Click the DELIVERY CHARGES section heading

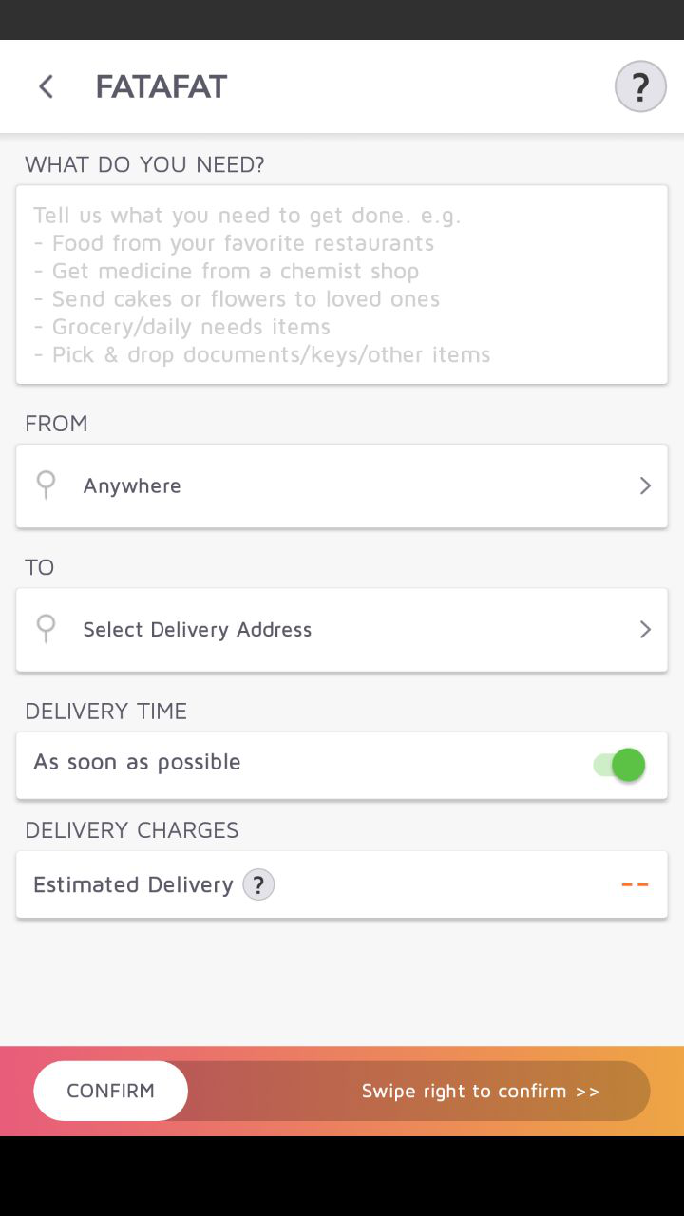coord(131,829)
